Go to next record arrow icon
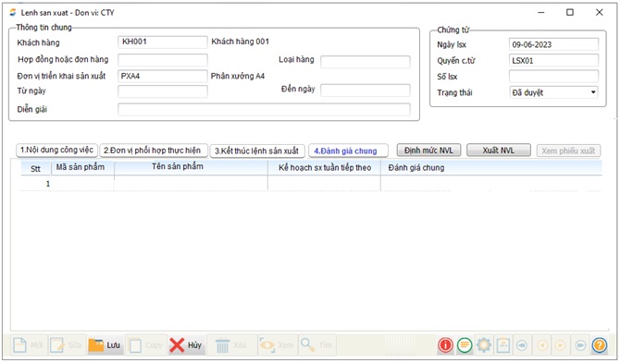Image resolution: width=620 pixels, height=362 pixels. click(560, 345)
